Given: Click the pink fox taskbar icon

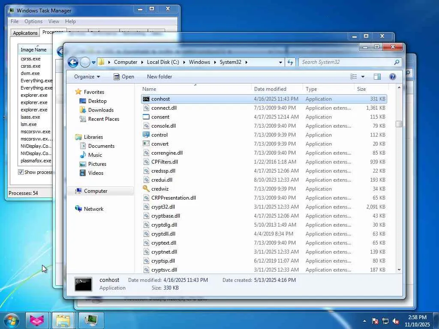Looking at the screenshot, I should (37, 320).
